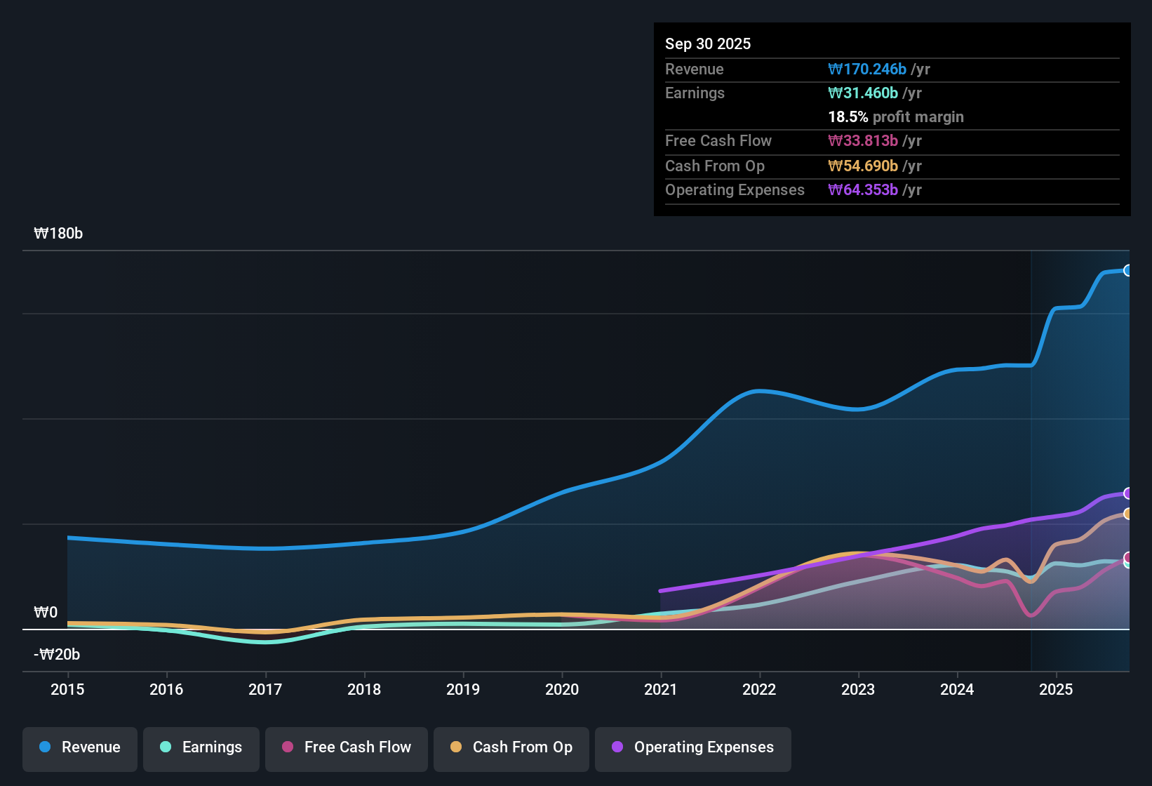Select the 2021 year label on the axis

point(660,690)
